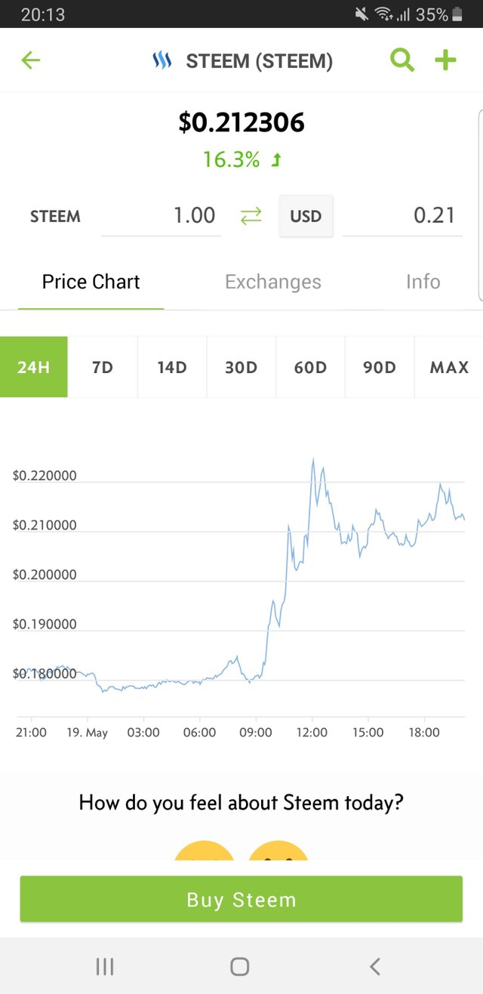This screenshot has height=994, width=483.
Task: Switch to the Info tab
Action: (x=423, y=282)
